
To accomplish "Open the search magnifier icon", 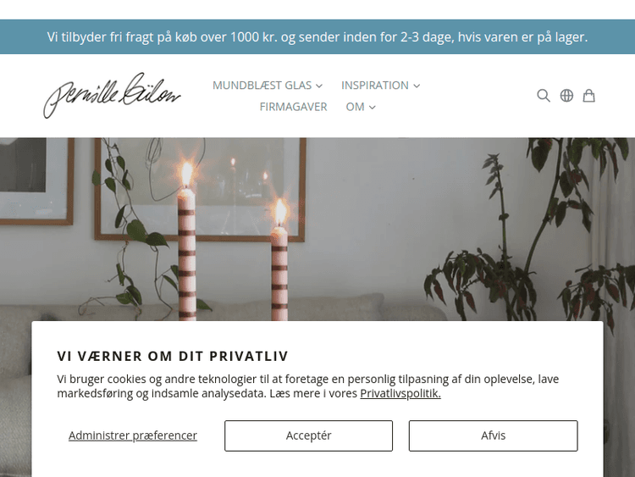I will (543, 96).
